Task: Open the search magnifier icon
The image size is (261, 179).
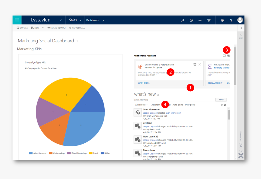Action: pos(182,20)
